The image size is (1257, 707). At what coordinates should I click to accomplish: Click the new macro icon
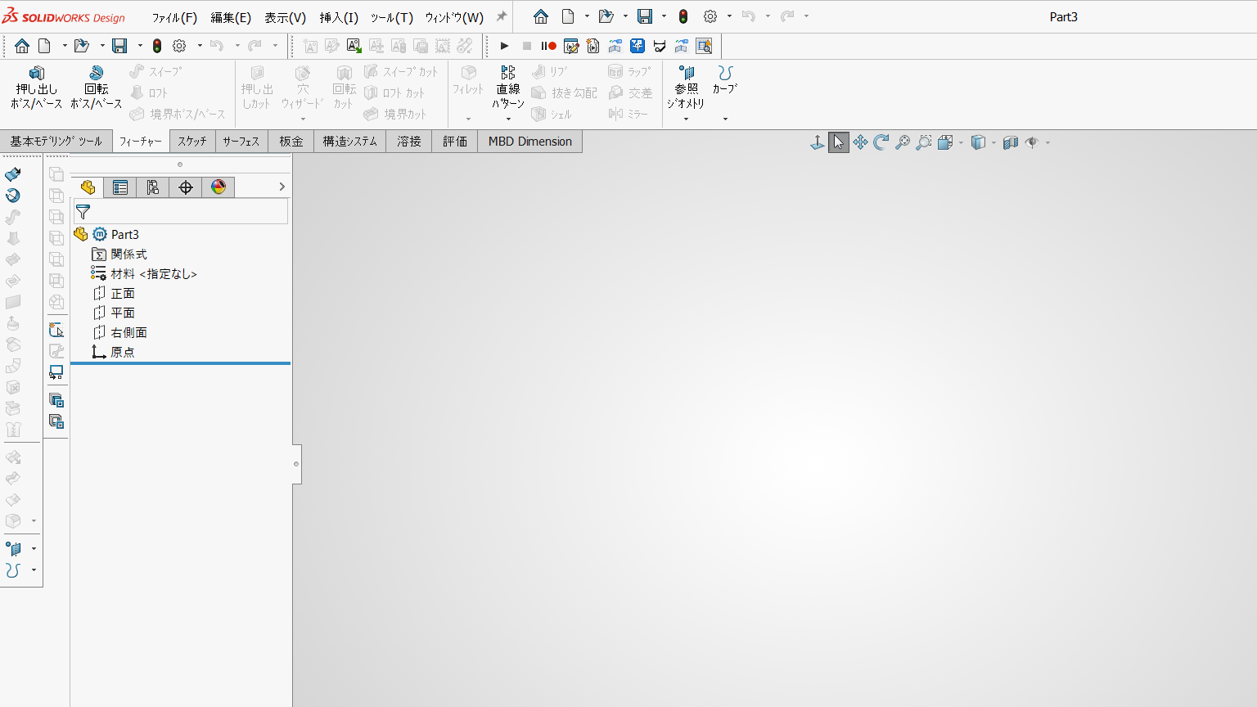tap(593, 46)
